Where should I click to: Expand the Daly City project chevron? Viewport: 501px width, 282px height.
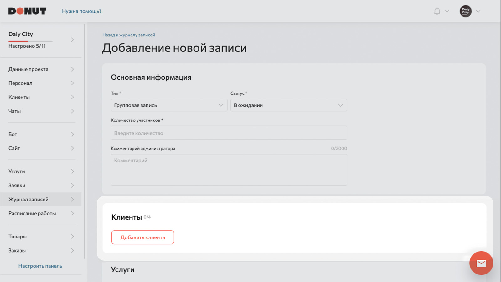[x=72, y=40]
